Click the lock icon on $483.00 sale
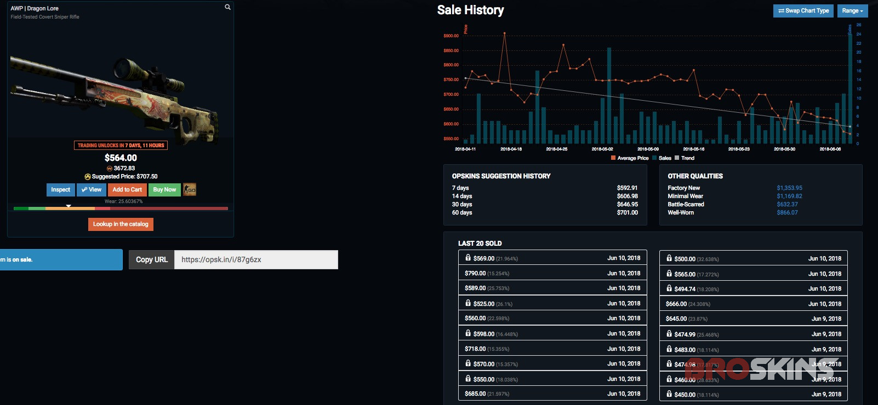Screen dimensions: 878x405 pos(669,349)
